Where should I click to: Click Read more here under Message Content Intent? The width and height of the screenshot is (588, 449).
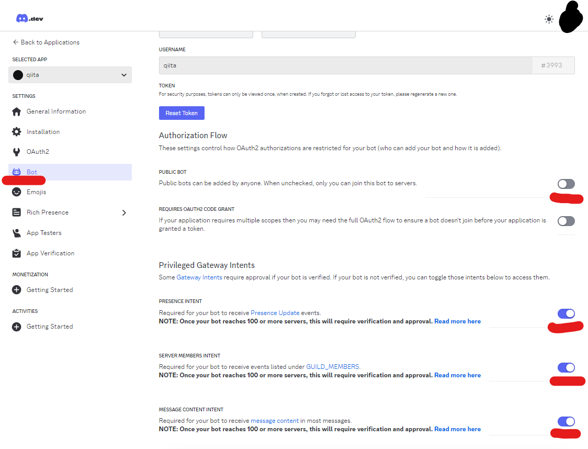point(458,429)
